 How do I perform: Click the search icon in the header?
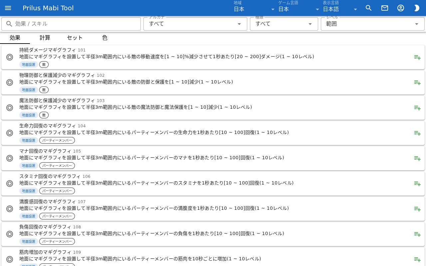[369, 8]
